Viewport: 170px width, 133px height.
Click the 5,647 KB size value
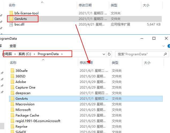[154, 24]
